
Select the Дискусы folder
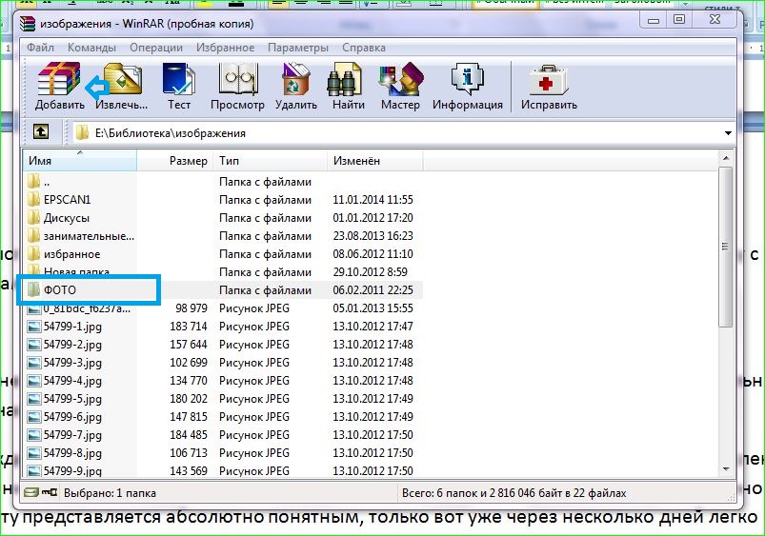tap(67, 217)
